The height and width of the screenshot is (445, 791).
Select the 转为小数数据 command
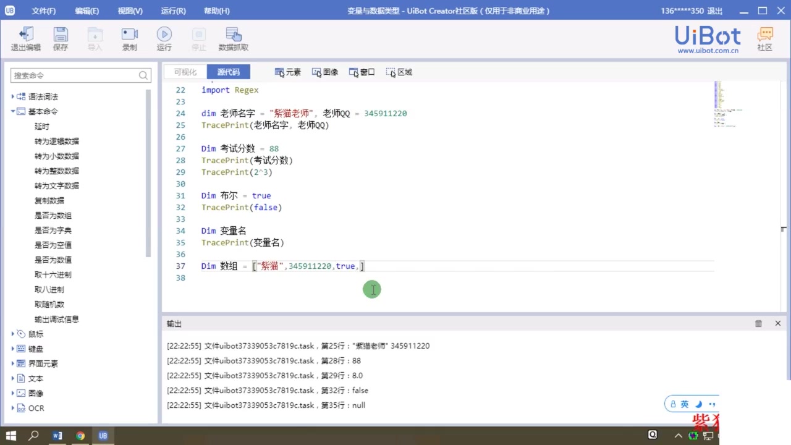pyautogui.click(x=57, y=156)
